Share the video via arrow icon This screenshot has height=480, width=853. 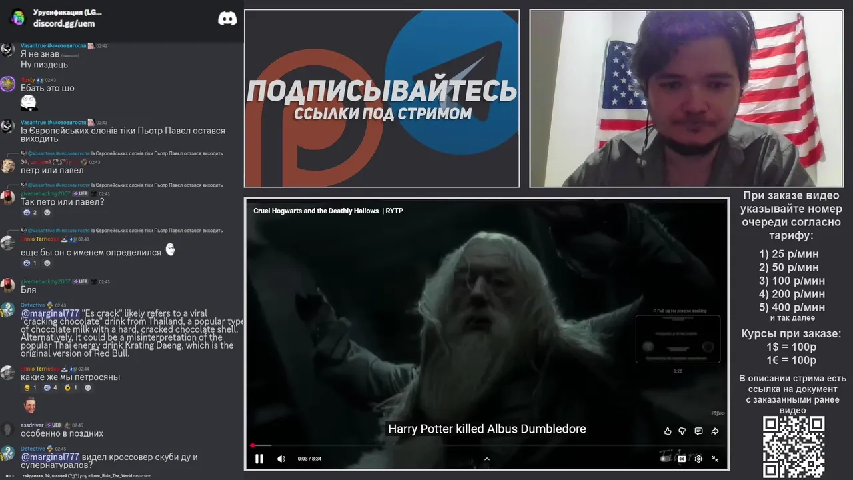tap(715, 431)
